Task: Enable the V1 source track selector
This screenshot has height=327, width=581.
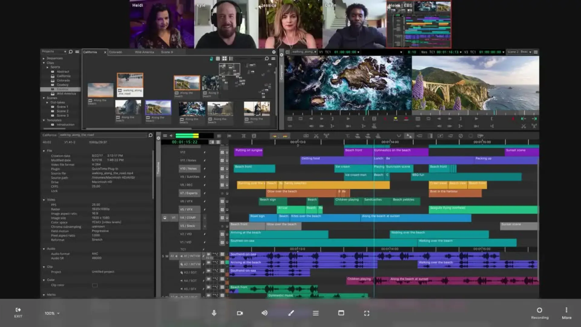Action: [173, 217]
